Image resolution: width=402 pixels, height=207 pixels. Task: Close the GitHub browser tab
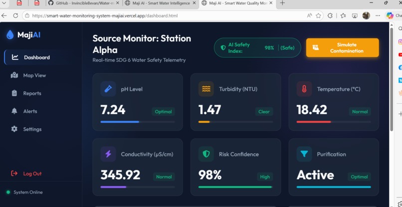point(117,3)
